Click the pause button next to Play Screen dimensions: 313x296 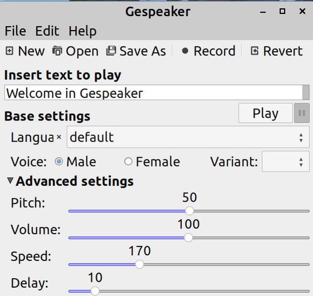point(302,113)
